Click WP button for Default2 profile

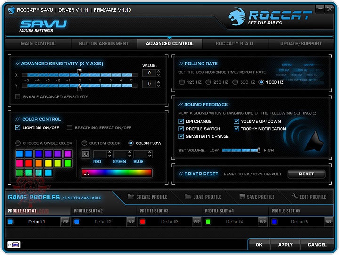click(x=131, y=222)
